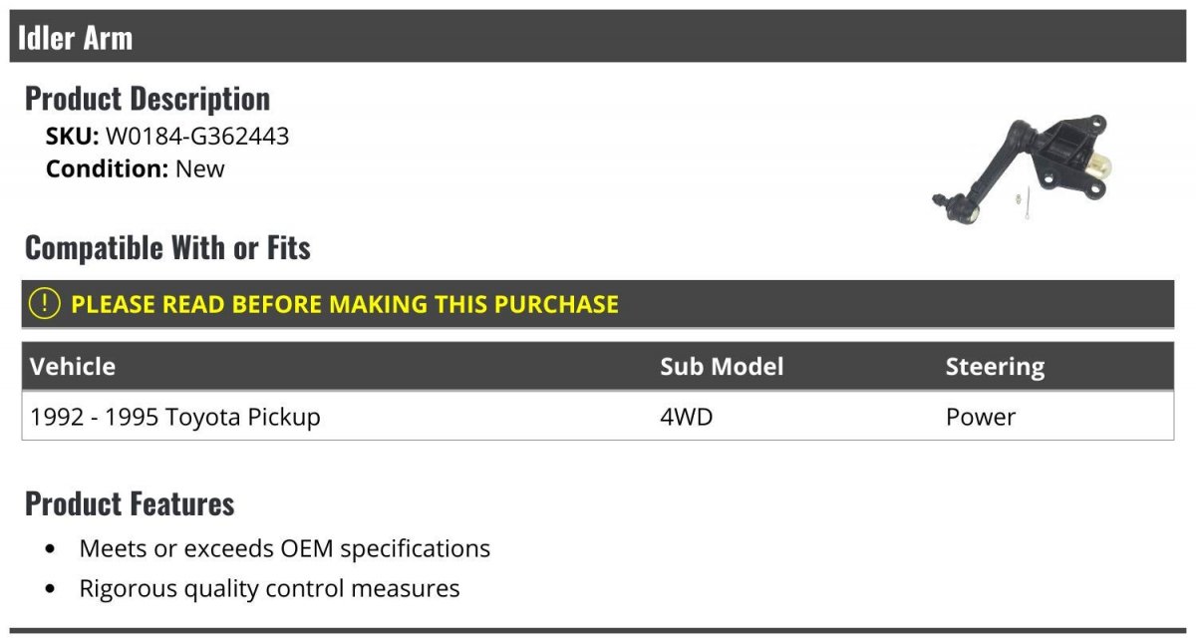Click the Vehicle column header

[x=73, y=366]
